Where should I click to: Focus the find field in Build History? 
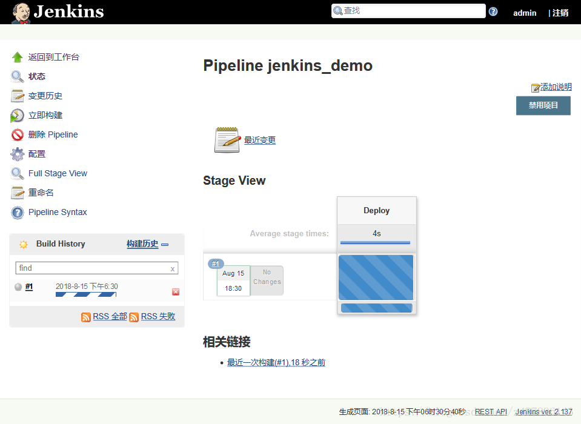(97, 268)
